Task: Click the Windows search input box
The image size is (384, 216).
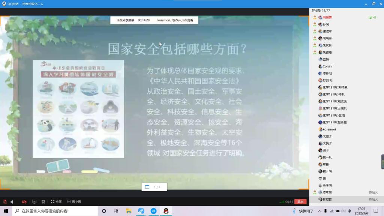Action: tap(56, 211)
